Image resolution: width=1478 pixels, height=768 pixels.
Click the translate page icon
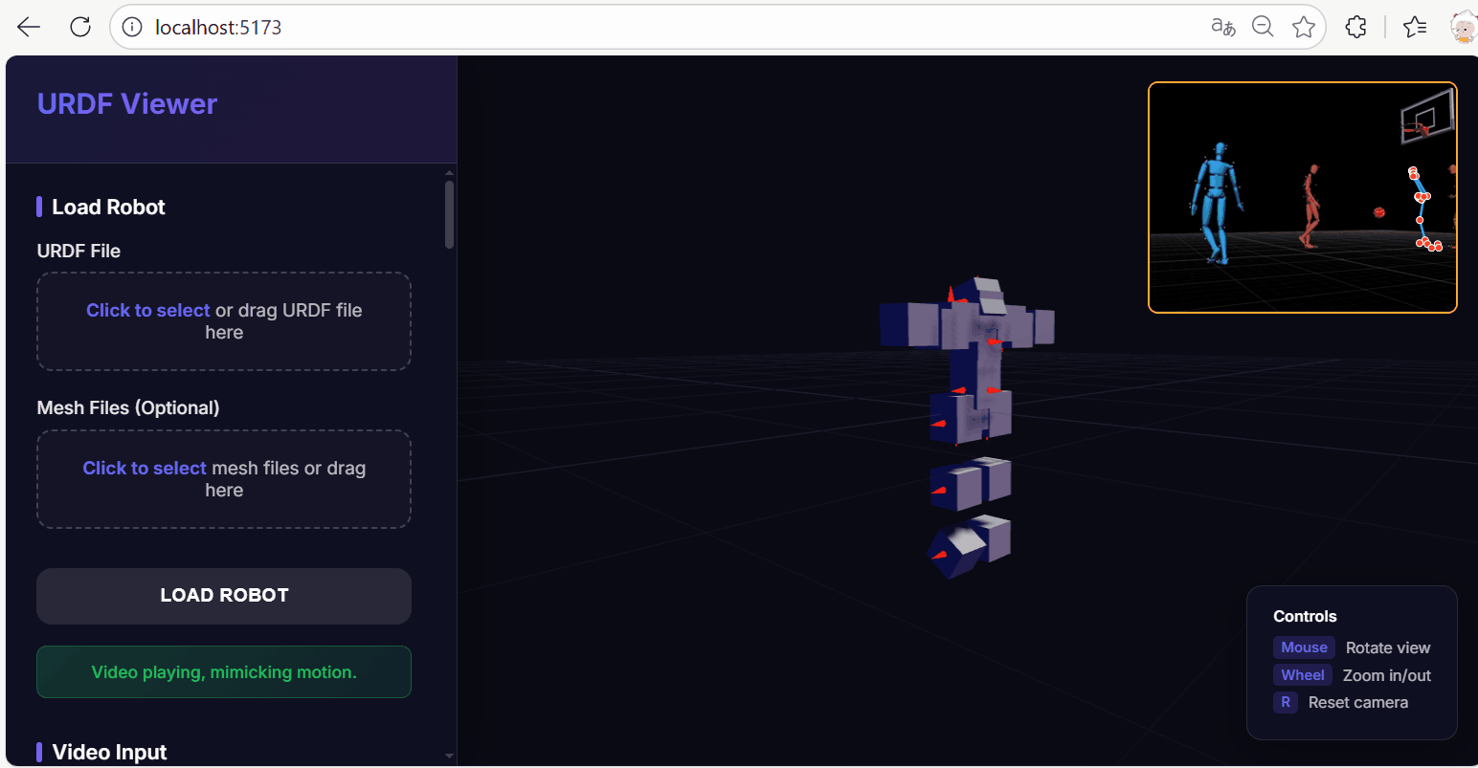coord(1222,27)
